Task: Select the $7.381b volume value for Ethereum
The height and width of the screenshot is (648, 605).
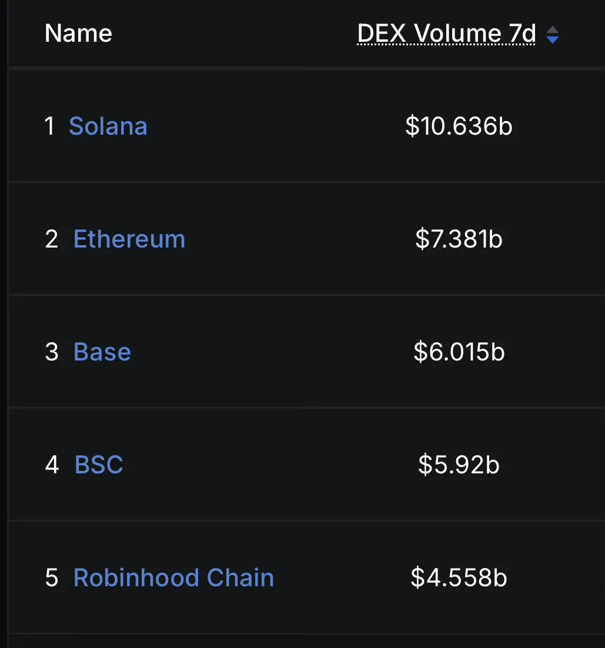Action: pos(459,239)
